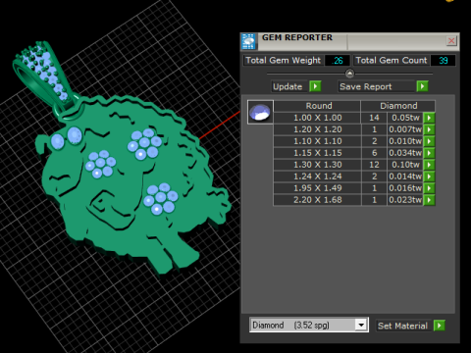Click the Gem Reporter icon in title bar
The width and height of the screenshot is (471, 353).
pos(248,41)
